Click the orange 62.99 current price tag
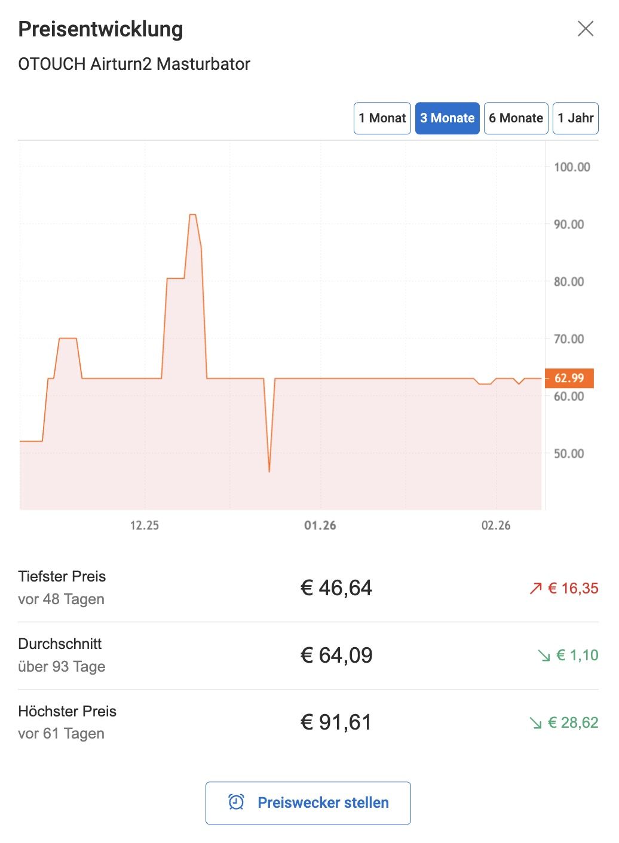The image size is (619, 843). 569,378
